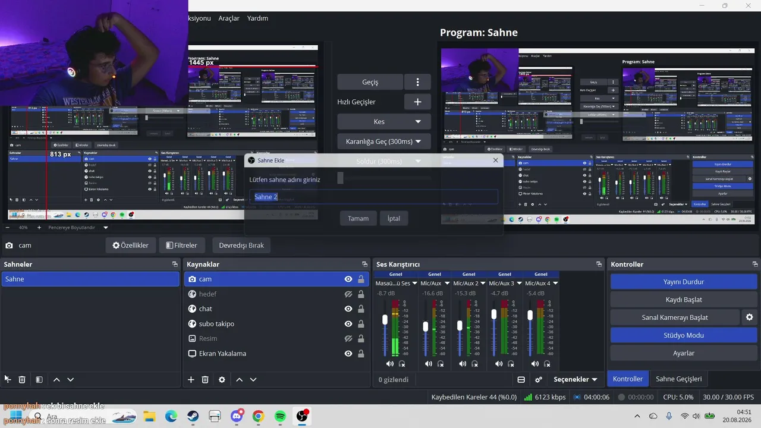This screenshot has width=761, height=428.
Task: Open source properties gear in Kaynaklar
Action: coord(222,379)
